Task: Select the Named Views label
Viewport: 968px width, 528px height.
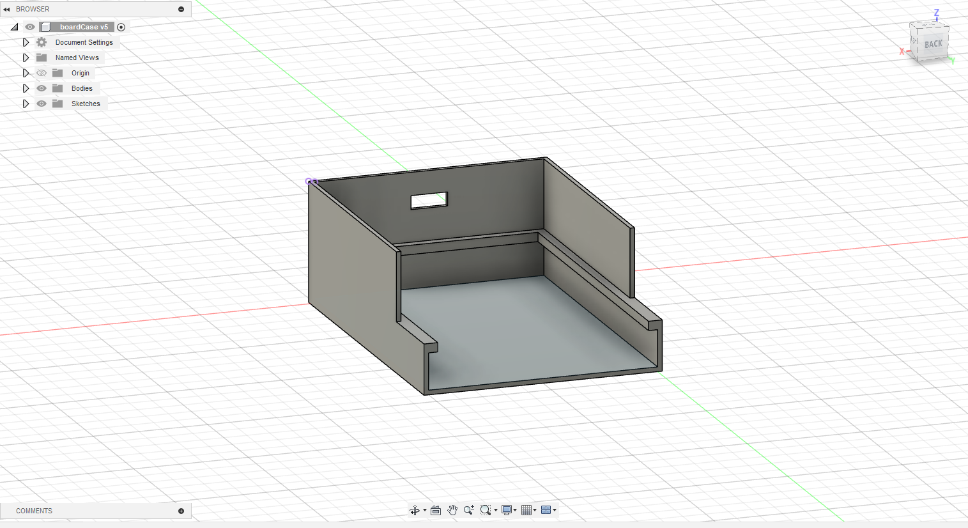Action: tap(77, 58)
